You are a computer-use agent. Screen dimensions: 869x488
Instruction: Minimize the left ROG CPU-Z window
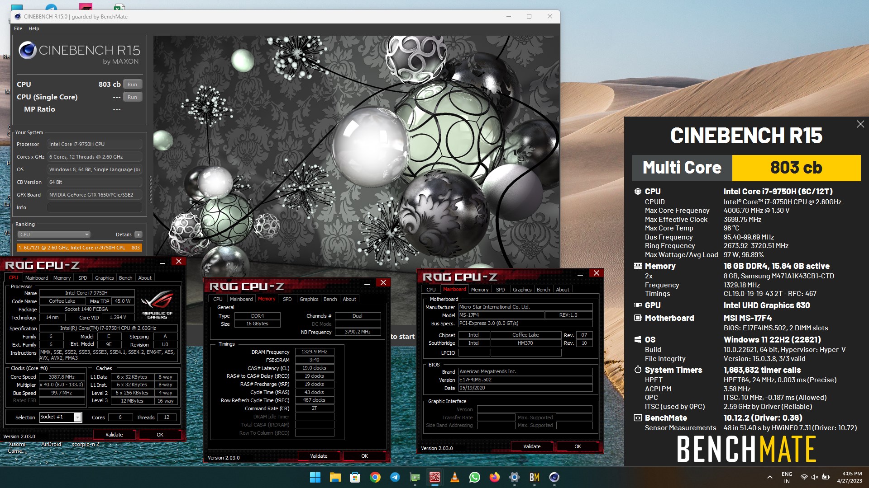(x=162, y=262)
